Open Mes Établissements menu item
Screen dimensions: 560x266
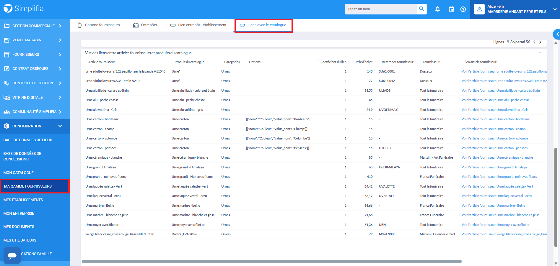coord(23,200)
